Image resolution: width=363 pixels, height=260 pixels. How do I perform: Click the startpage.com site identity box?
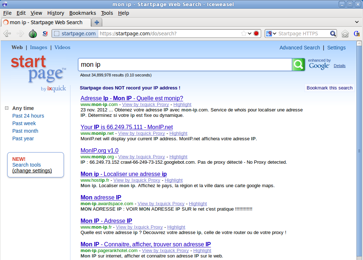point(75,34)
